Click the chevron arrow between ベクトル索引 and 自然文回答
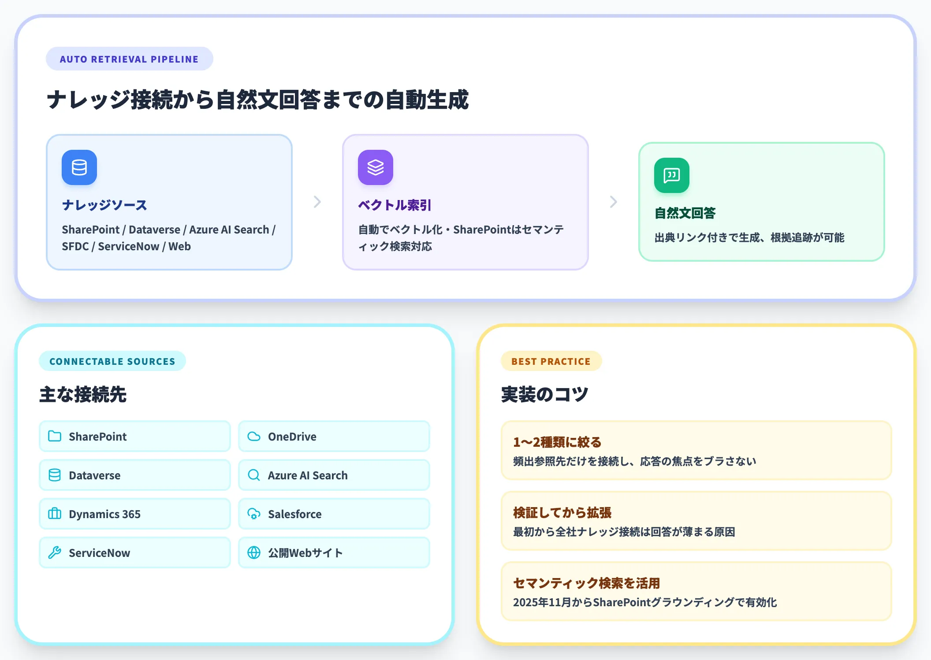The image size is (931, 660). coord(614,202)
